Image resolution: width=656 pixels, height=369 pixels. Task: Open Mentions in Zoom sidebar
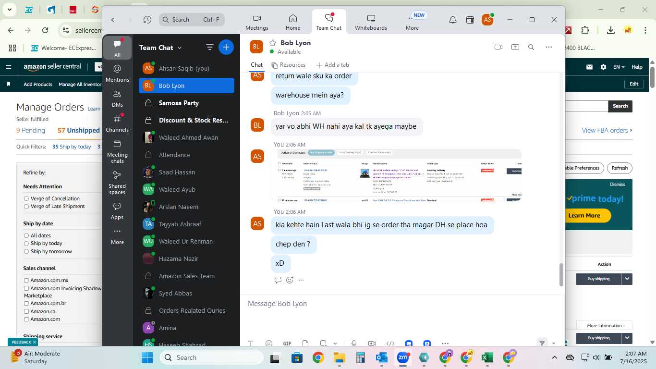coord(117,73)
